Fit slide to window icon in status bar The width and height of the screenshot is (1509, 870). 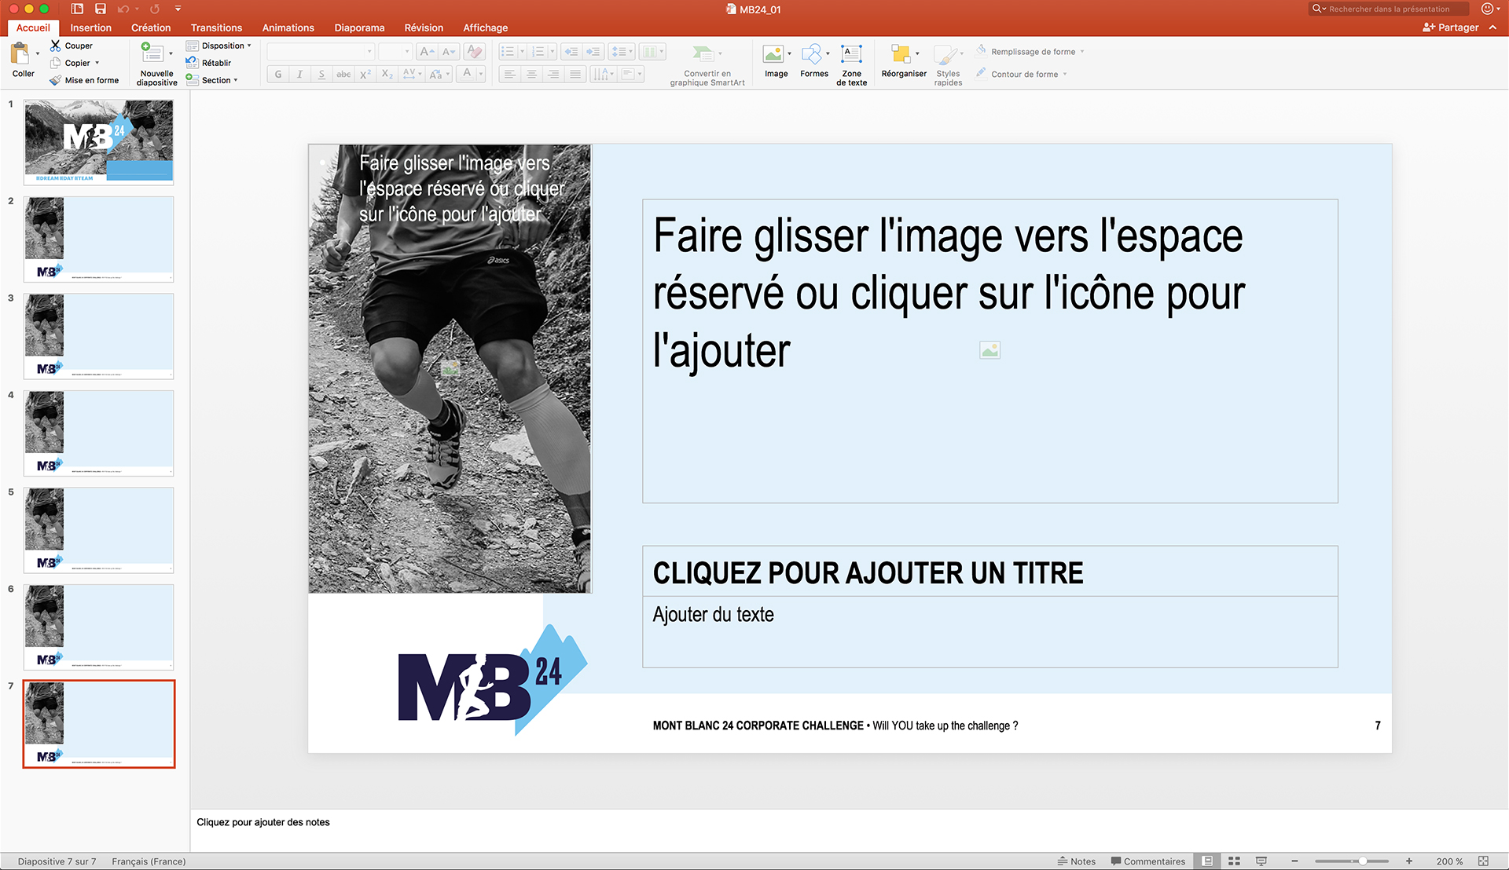1483,861
